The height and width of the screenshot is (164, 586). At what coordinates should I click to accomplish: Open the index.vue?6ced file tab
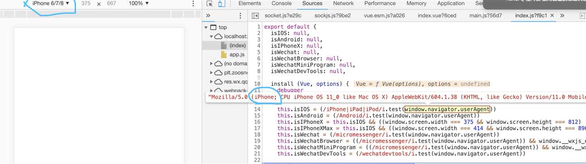[x=437, y=15]
